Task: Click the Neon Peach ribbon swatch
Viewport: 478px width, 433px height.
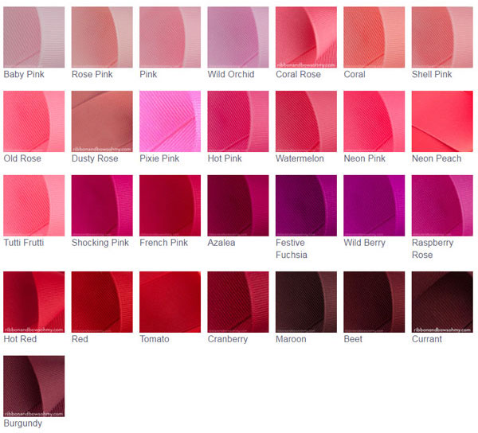Action: (x=442, y=121)
